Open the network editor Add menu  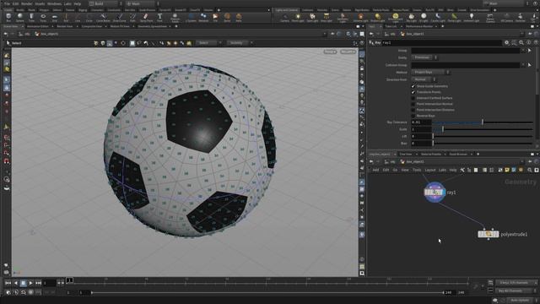point(375,170)
